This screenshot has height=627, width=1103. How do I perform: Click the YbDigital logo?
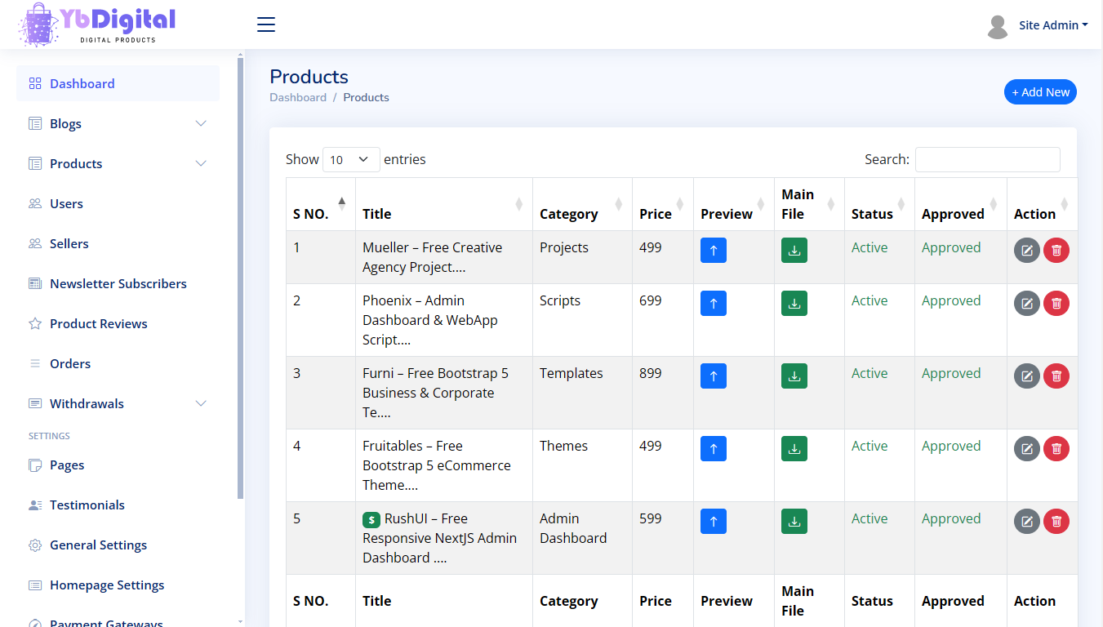(98, 24)
